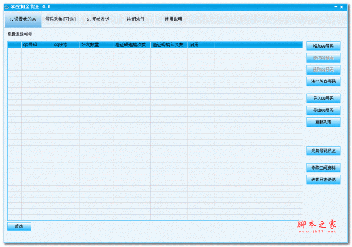The width and height of the screenshot is (352, 247).
Task: Click the QQ状态 column header
Action: 65,45
